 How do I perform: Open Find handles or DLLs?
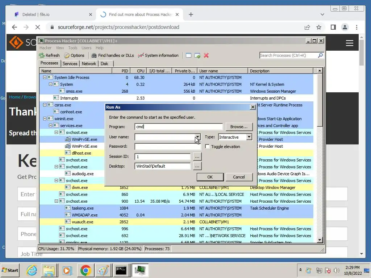click(113, 55)
